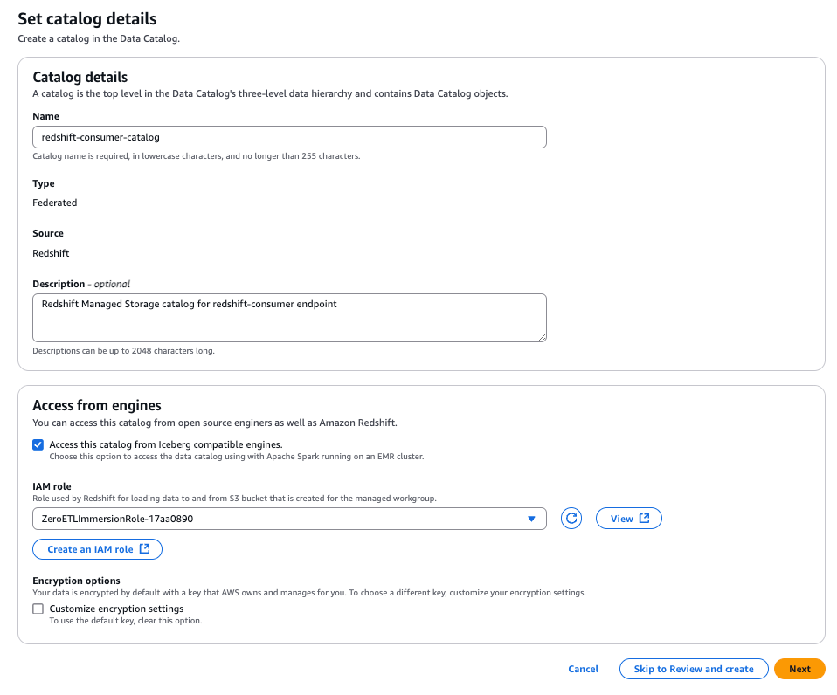Click the 'Name' field label
Image resolution: width=837 pixels, height=695 pixels.
coord(45,116)
